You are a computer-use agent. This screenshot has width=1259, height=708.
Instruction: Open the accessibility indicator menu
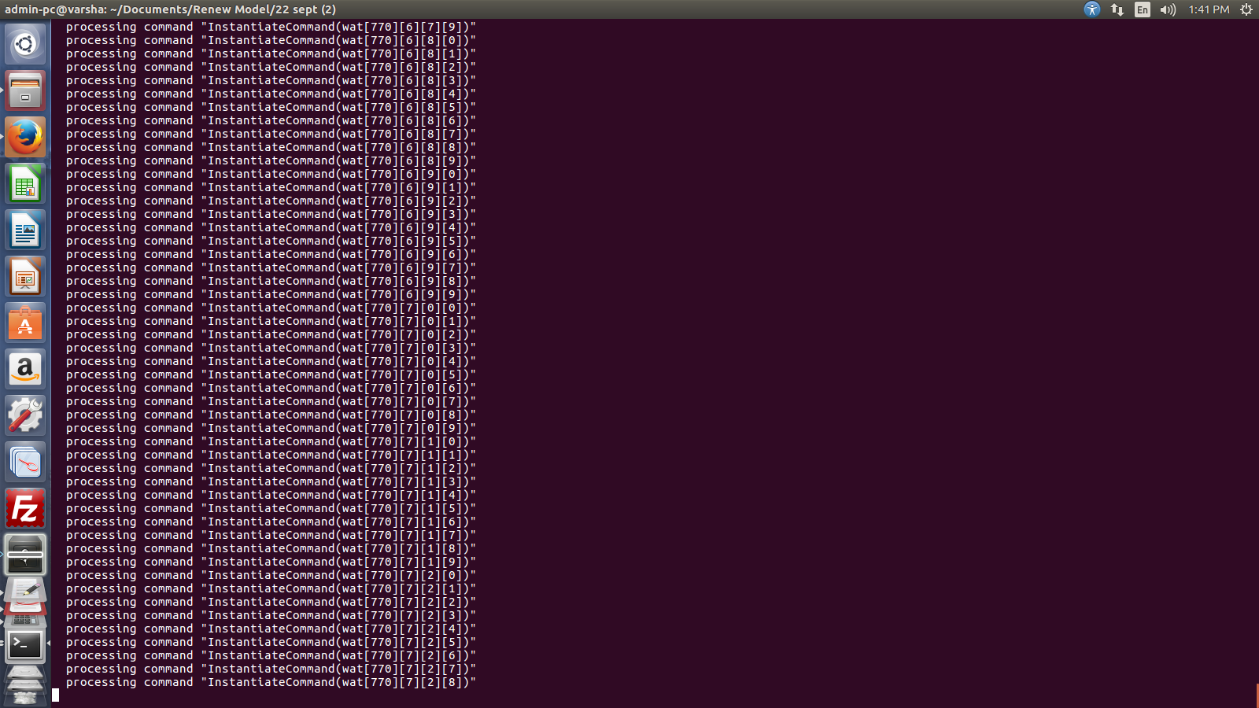pyautogui.click(x=1091, y=9)
